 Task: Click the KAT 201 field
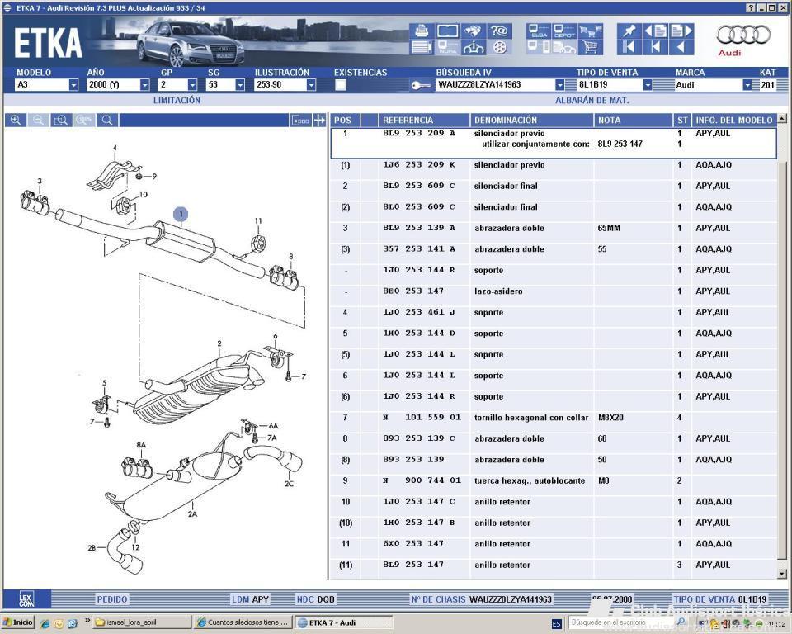pos(768,85)
